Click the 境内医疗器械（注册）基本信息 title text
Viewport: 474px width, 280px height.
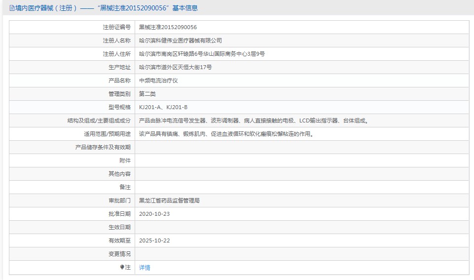coord(107,8)
